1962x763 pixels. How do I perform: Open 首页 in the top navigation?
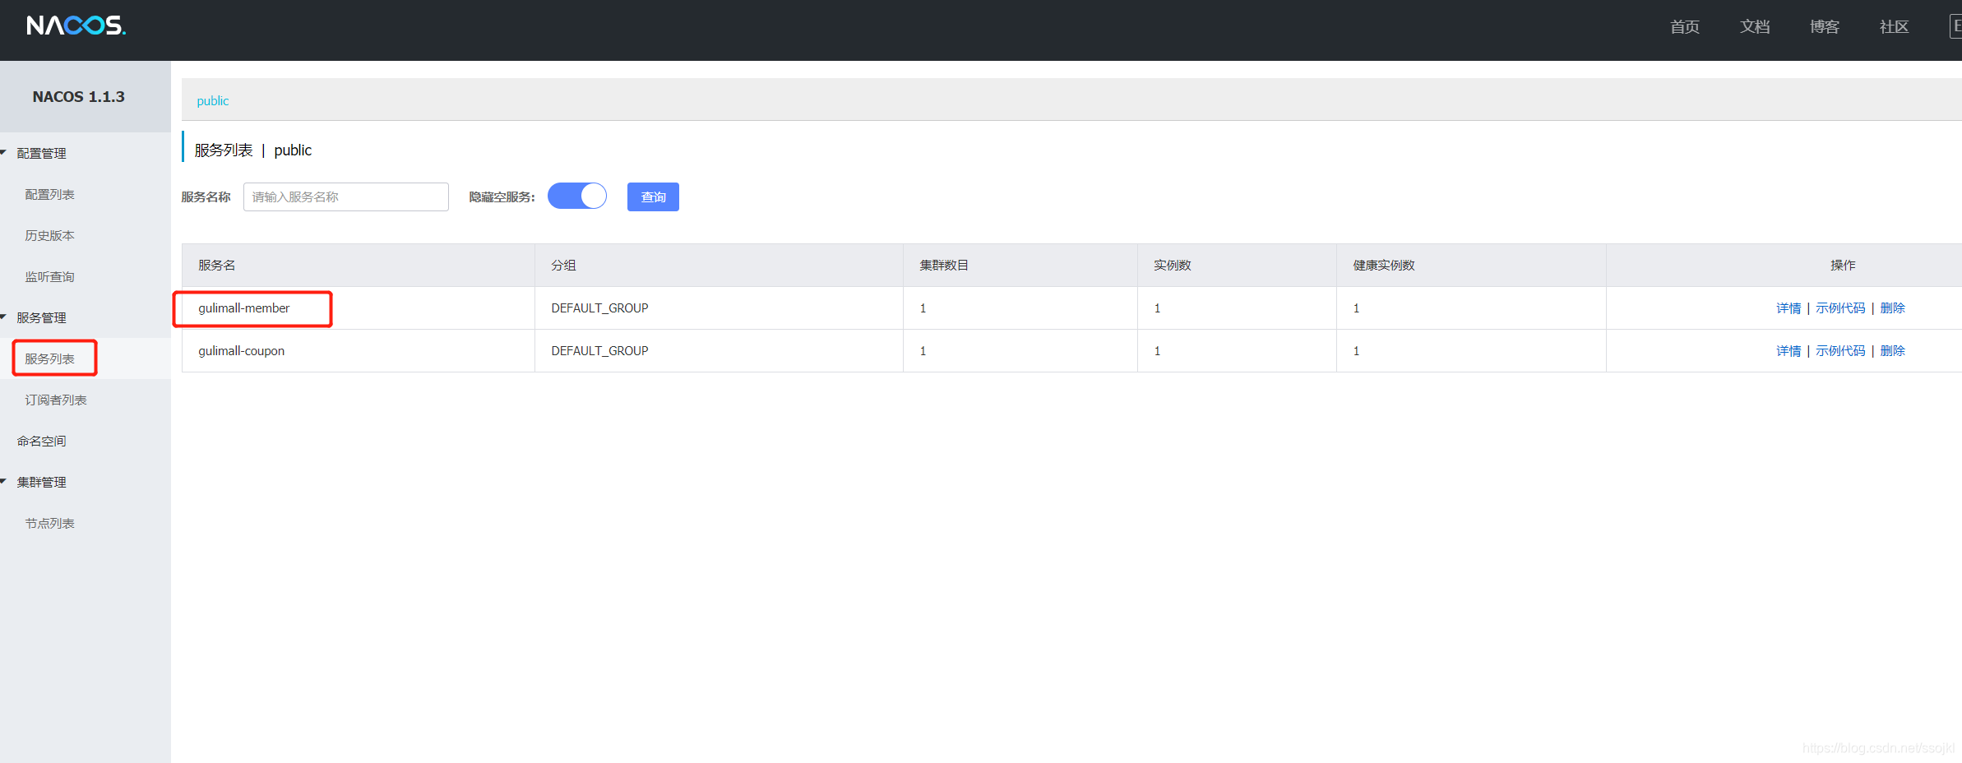coord(1685,26)
